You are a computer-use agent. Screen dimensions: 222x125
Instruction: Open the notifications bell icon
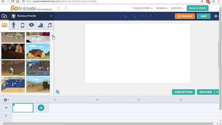pos(66,8)
